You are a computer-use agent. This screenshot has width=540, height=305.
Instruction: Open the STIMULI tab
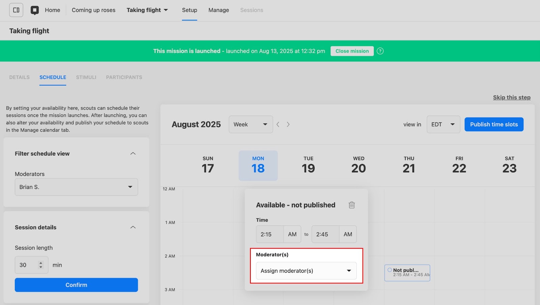[86, 77]
